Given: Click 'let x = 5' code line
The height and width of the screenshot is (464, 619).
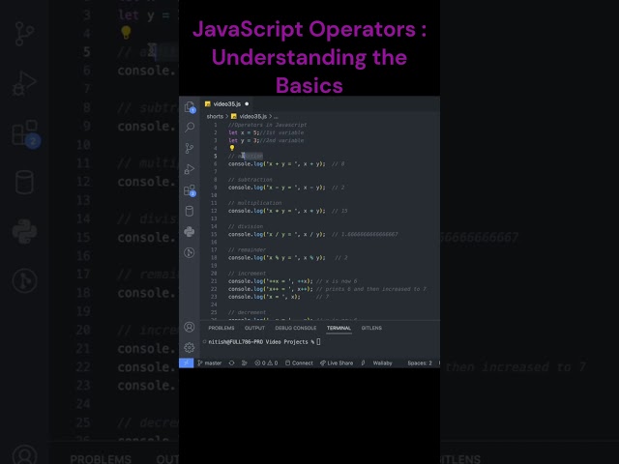Looking at the screenshot, I should point(266,132).
